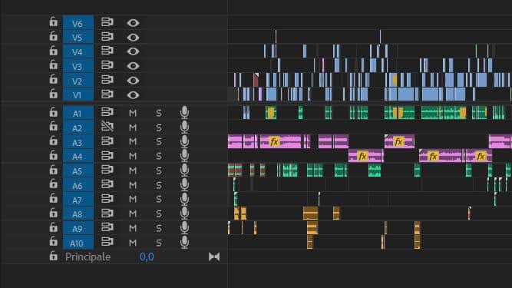Toggle lock on video track V1
The width and height of the screenshot is (512, 288).
pyautogui.click(x=53, y=94)
